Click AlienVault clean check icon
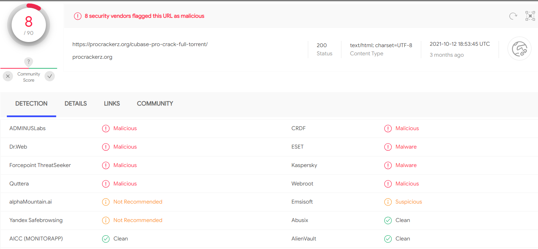Viewport: 538px width, 249px height. coord(388,239)
